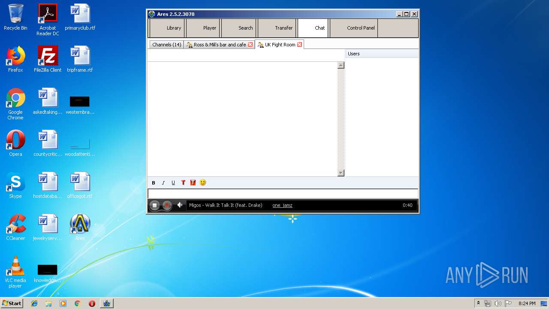Viewport: 549px width, 309px height.
Task: Launch Opera from the taskbar
Action: tap(92, 303)
